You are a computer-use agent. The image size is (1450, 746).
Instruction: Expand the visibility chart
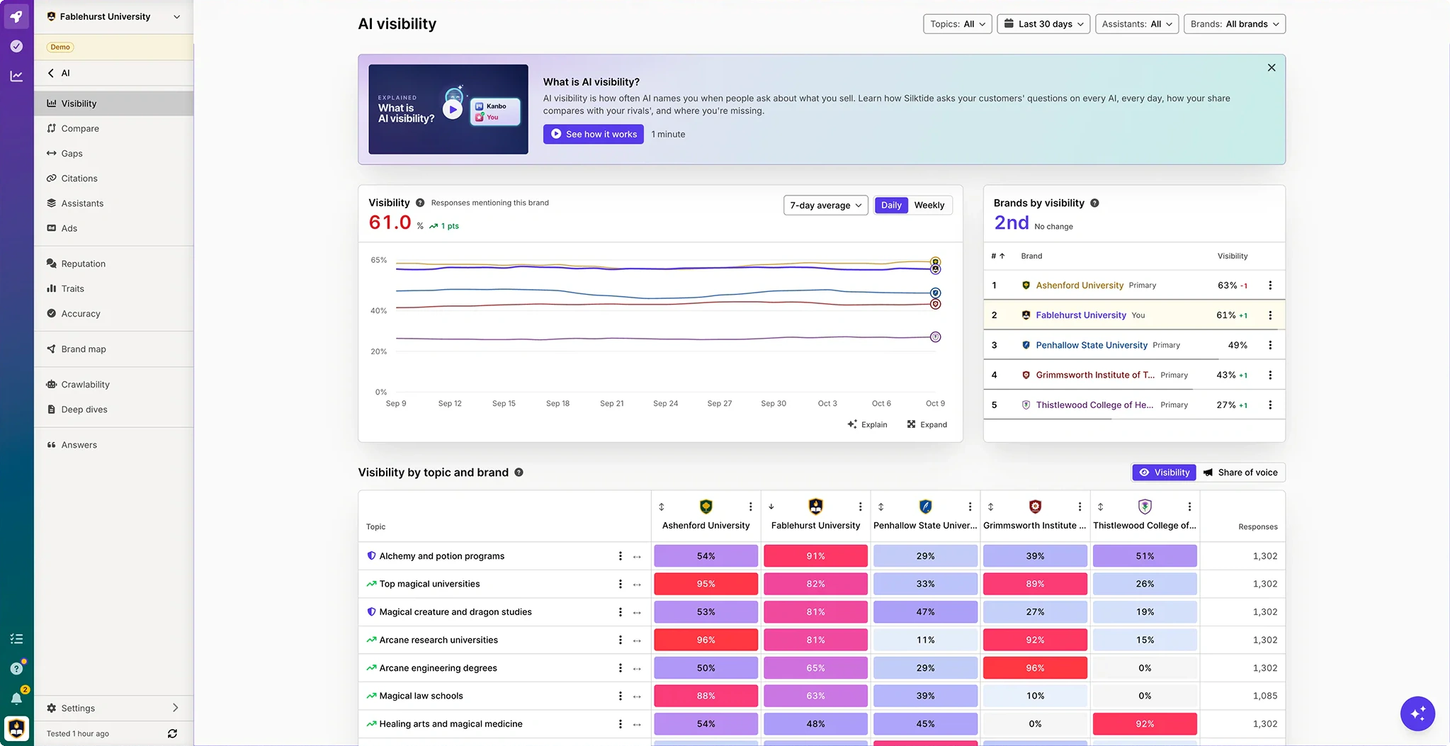[927, 424]
